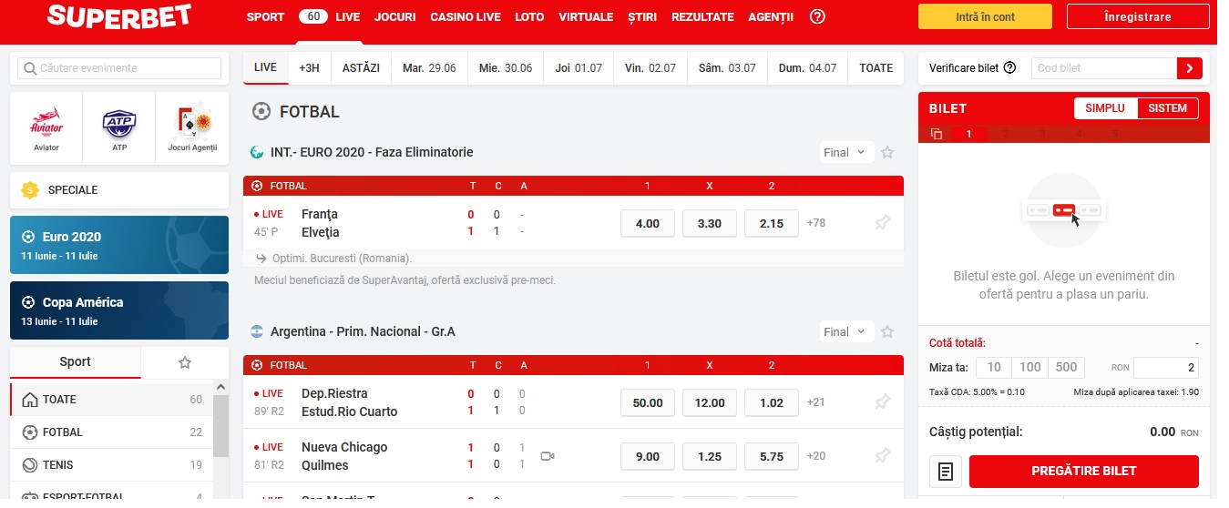The height and width of the screenshot is (508, 1229).
Task: Select SISTEM bet type
Action: click(x=1167, y=107)
